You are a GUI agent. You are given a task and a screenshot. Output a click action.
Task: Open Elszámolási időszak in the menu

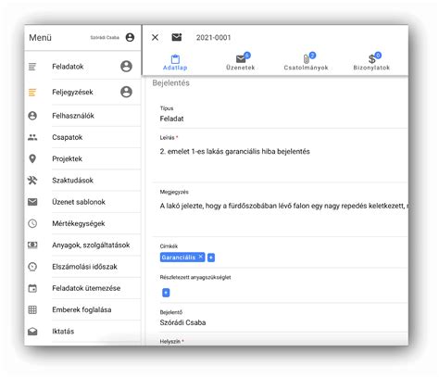tap(84, 267)
